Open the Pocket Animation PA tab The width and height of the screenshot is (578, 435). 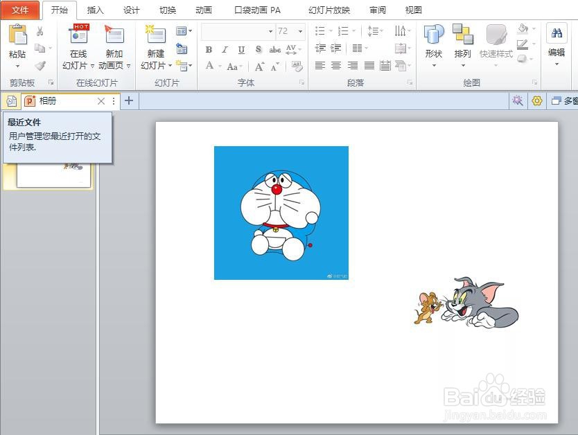tap(257, 10)
